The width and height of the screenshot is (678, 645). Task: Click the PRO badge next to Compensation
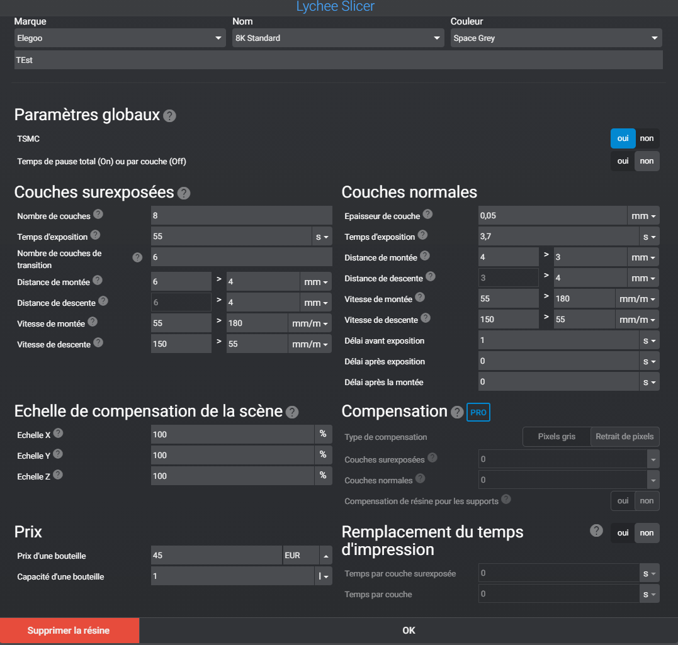(x=478, y=412)
